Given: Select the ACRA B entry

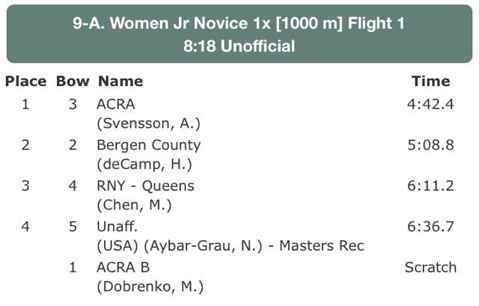Looking at the screenshot, I should click(123, 267).
